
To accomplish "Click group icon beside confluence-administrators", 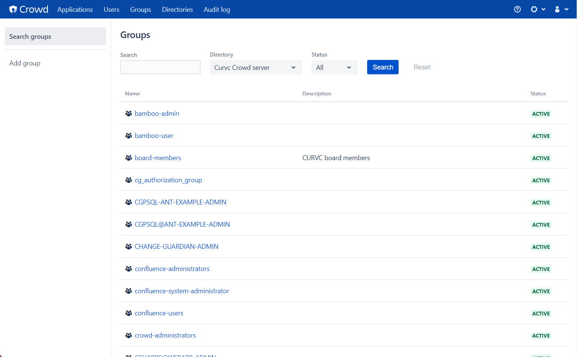I will point(128,269).
